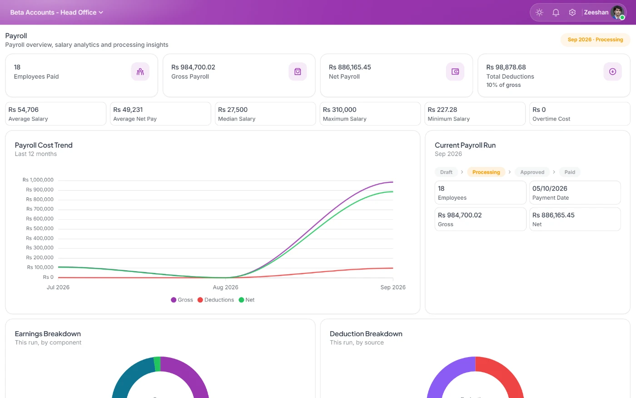Screen dimensions: 636x398
Task: Click the Minimum Salary Rs 227.28 card
Action: 475,114
